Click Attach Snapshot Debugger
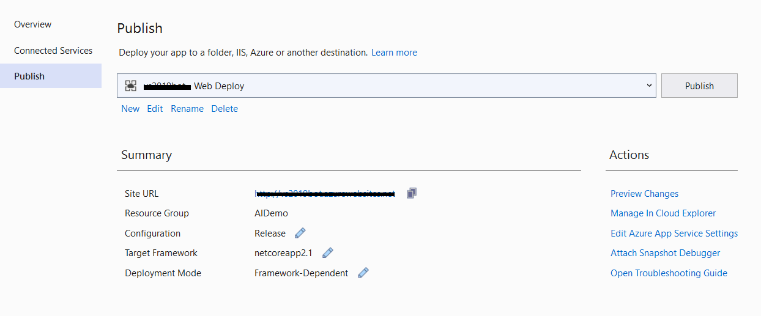The height and width of the screenshot is (316, 761). [665, 253]
